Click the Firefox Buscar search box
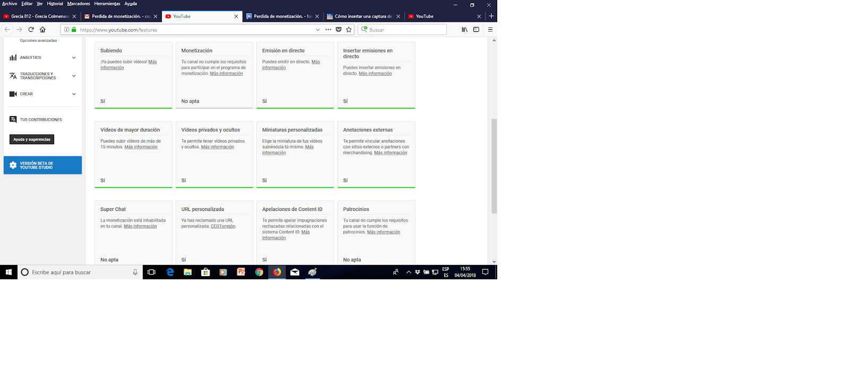 click(402, 30)
